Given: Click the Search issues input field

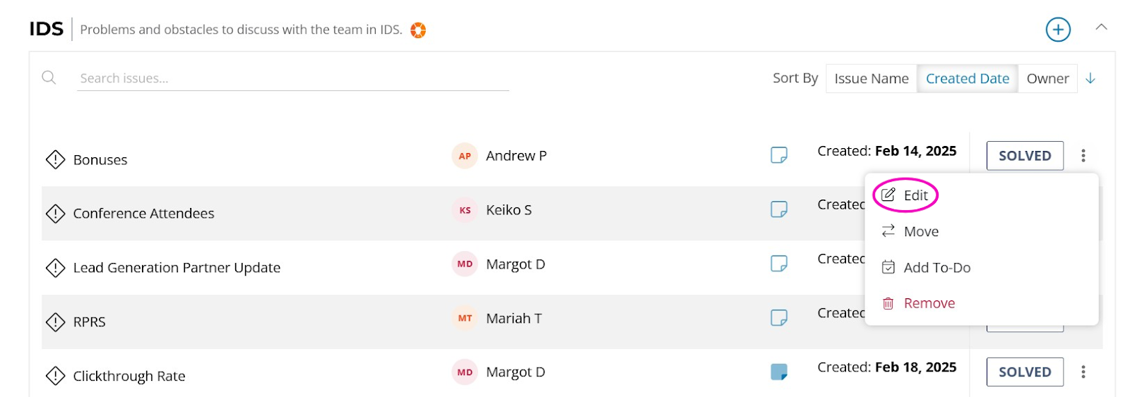Looking at the screenshot, I should 293,78.
